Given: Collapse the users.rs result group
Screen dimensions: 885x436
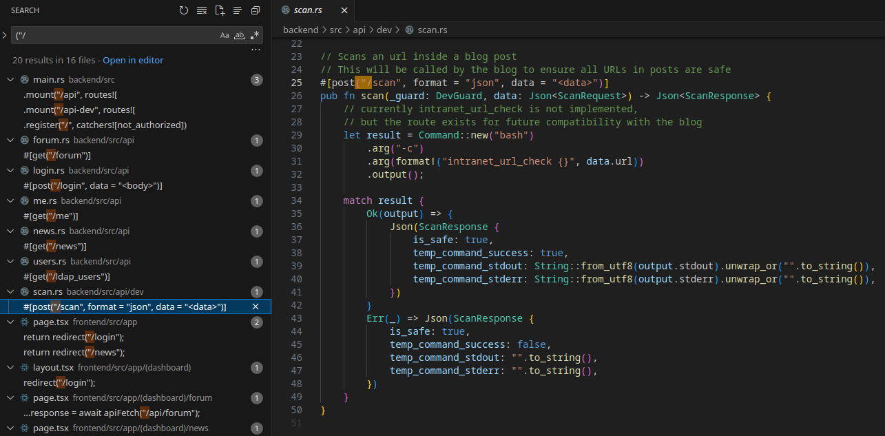Looking at the screenshot, I should [10, 262].
